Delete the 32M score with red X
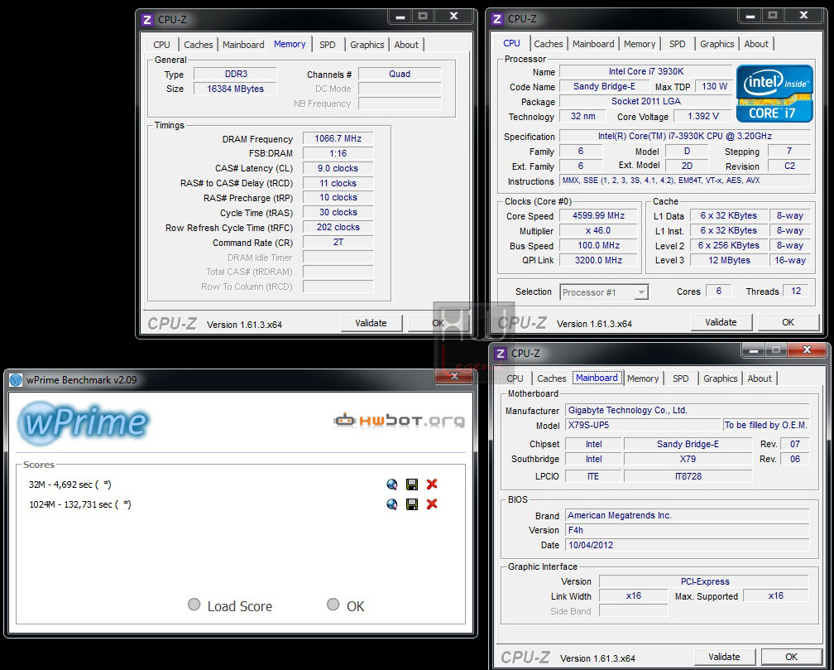The width and height of the screenshot is (834, 670). (432, 484)
